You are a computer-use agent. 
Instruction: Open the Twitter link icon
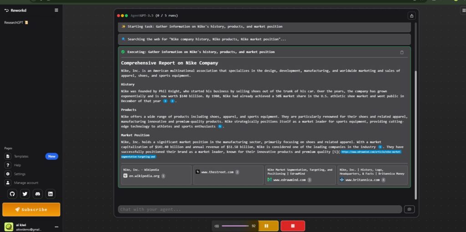click(25, 194)
